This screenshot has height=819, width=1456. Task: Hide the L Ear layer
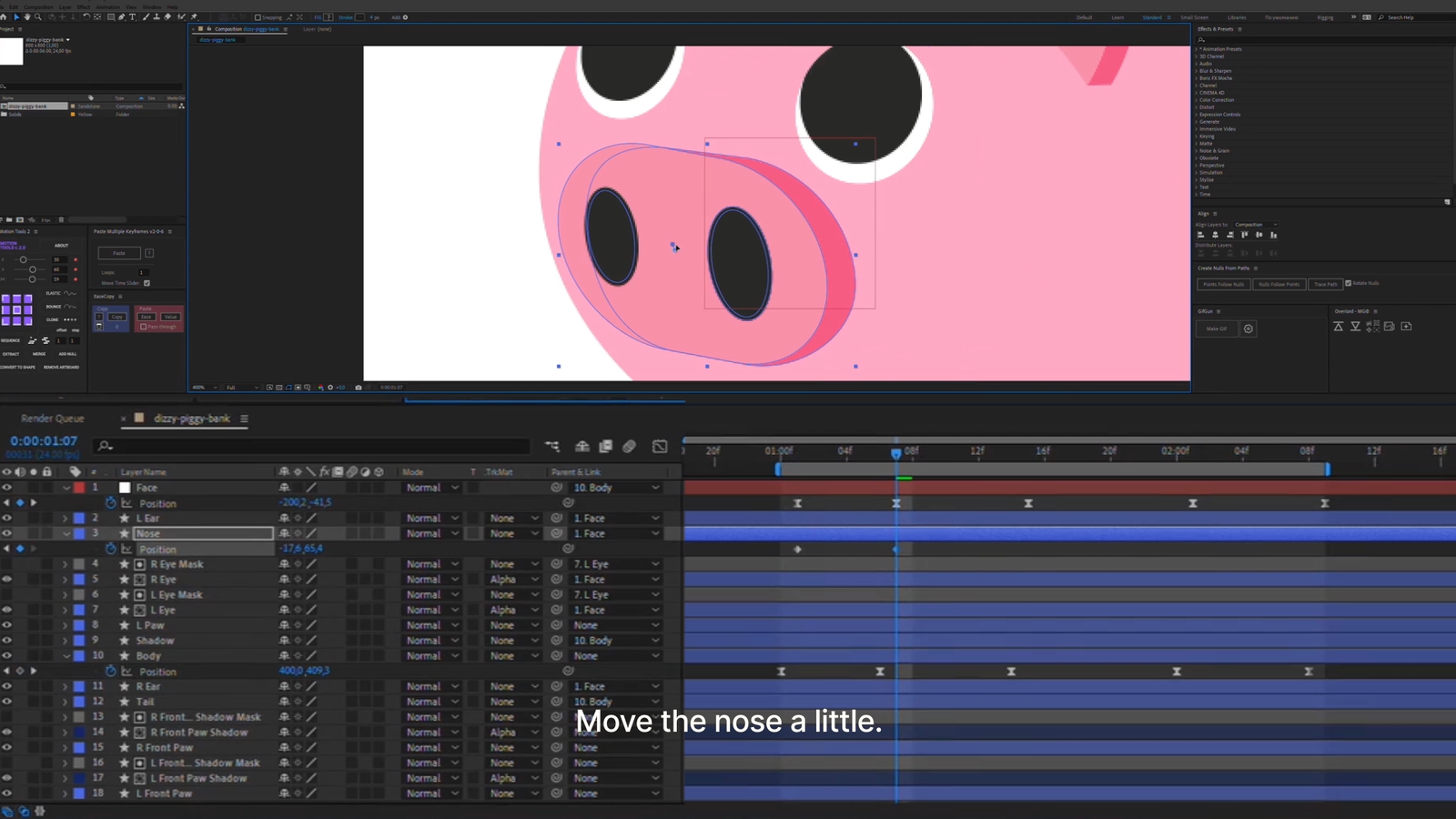pos(6,519)
